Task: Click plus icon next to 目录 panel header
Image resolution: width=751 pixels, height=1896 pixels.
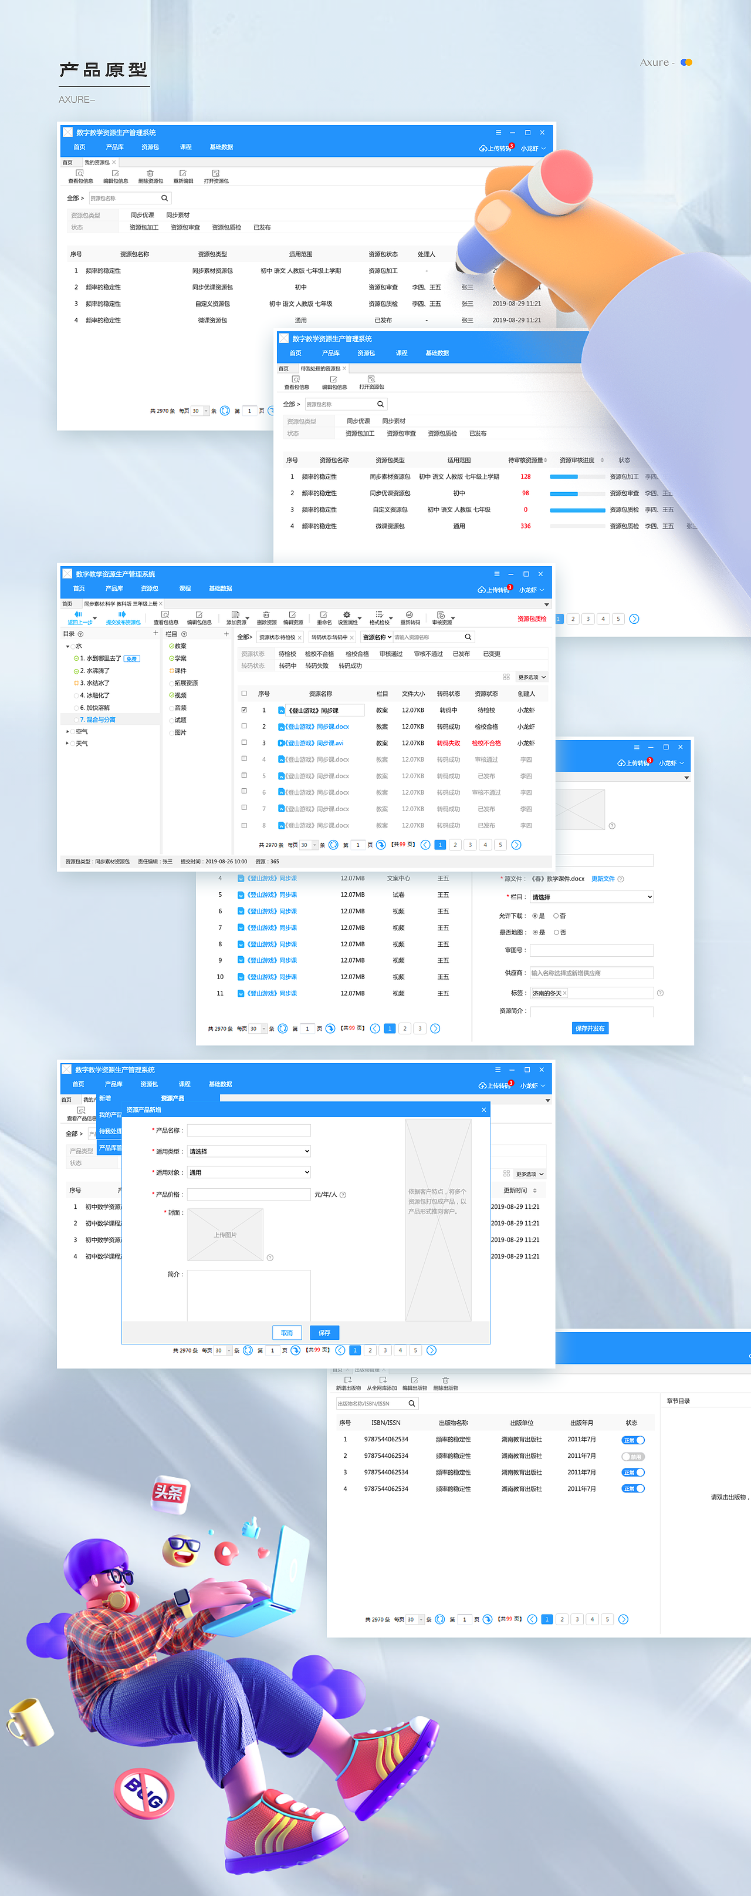Action: [x=155, y=633]
